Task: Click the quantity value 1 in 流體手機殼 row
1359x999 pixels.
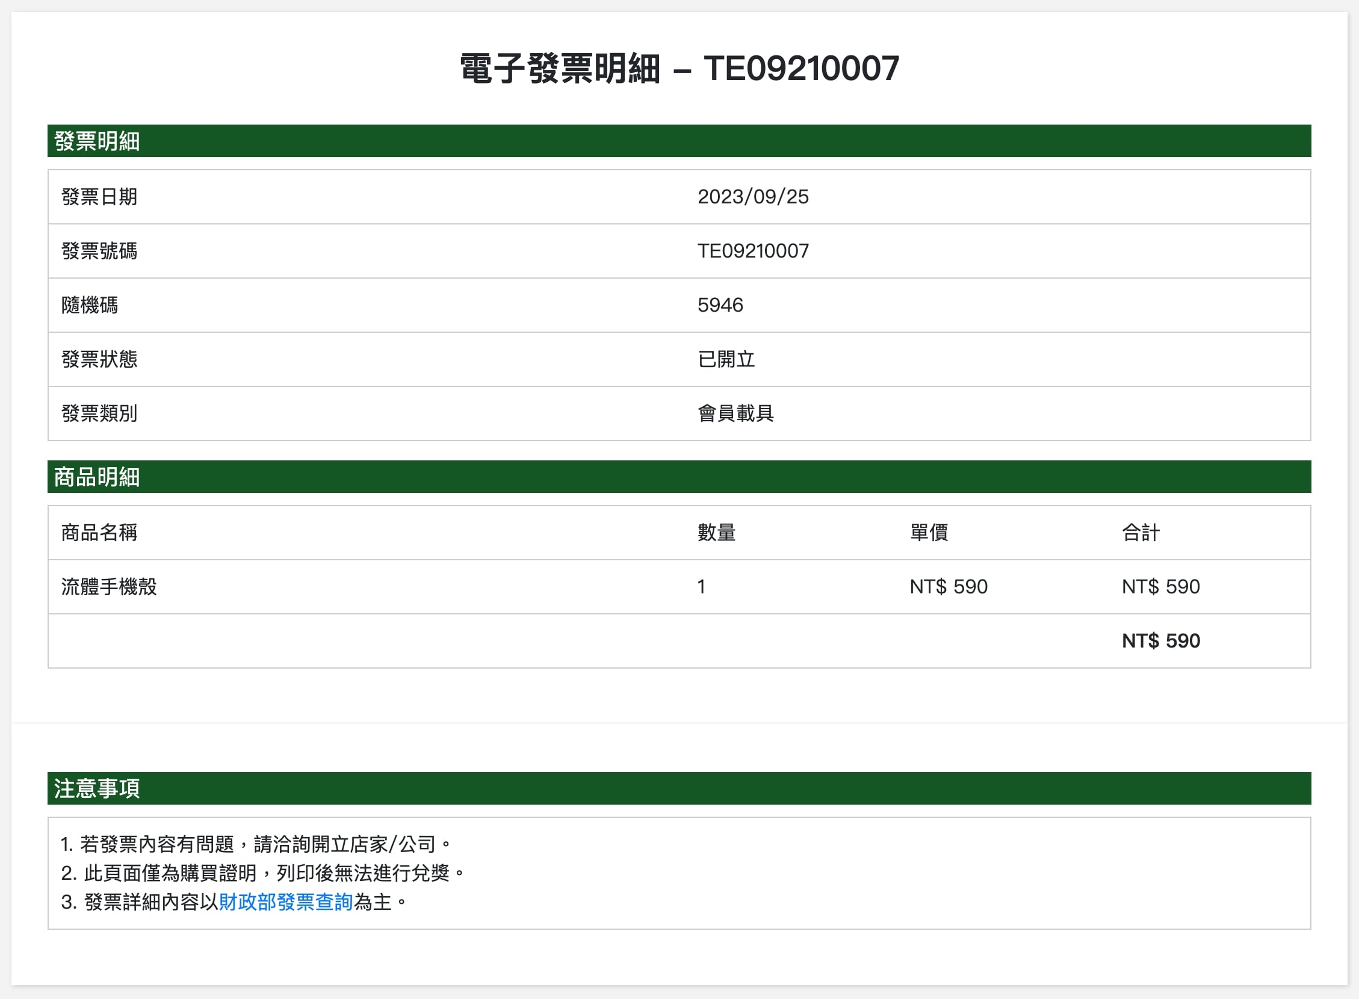Action: pyautogui.click(x=701, y=587)
